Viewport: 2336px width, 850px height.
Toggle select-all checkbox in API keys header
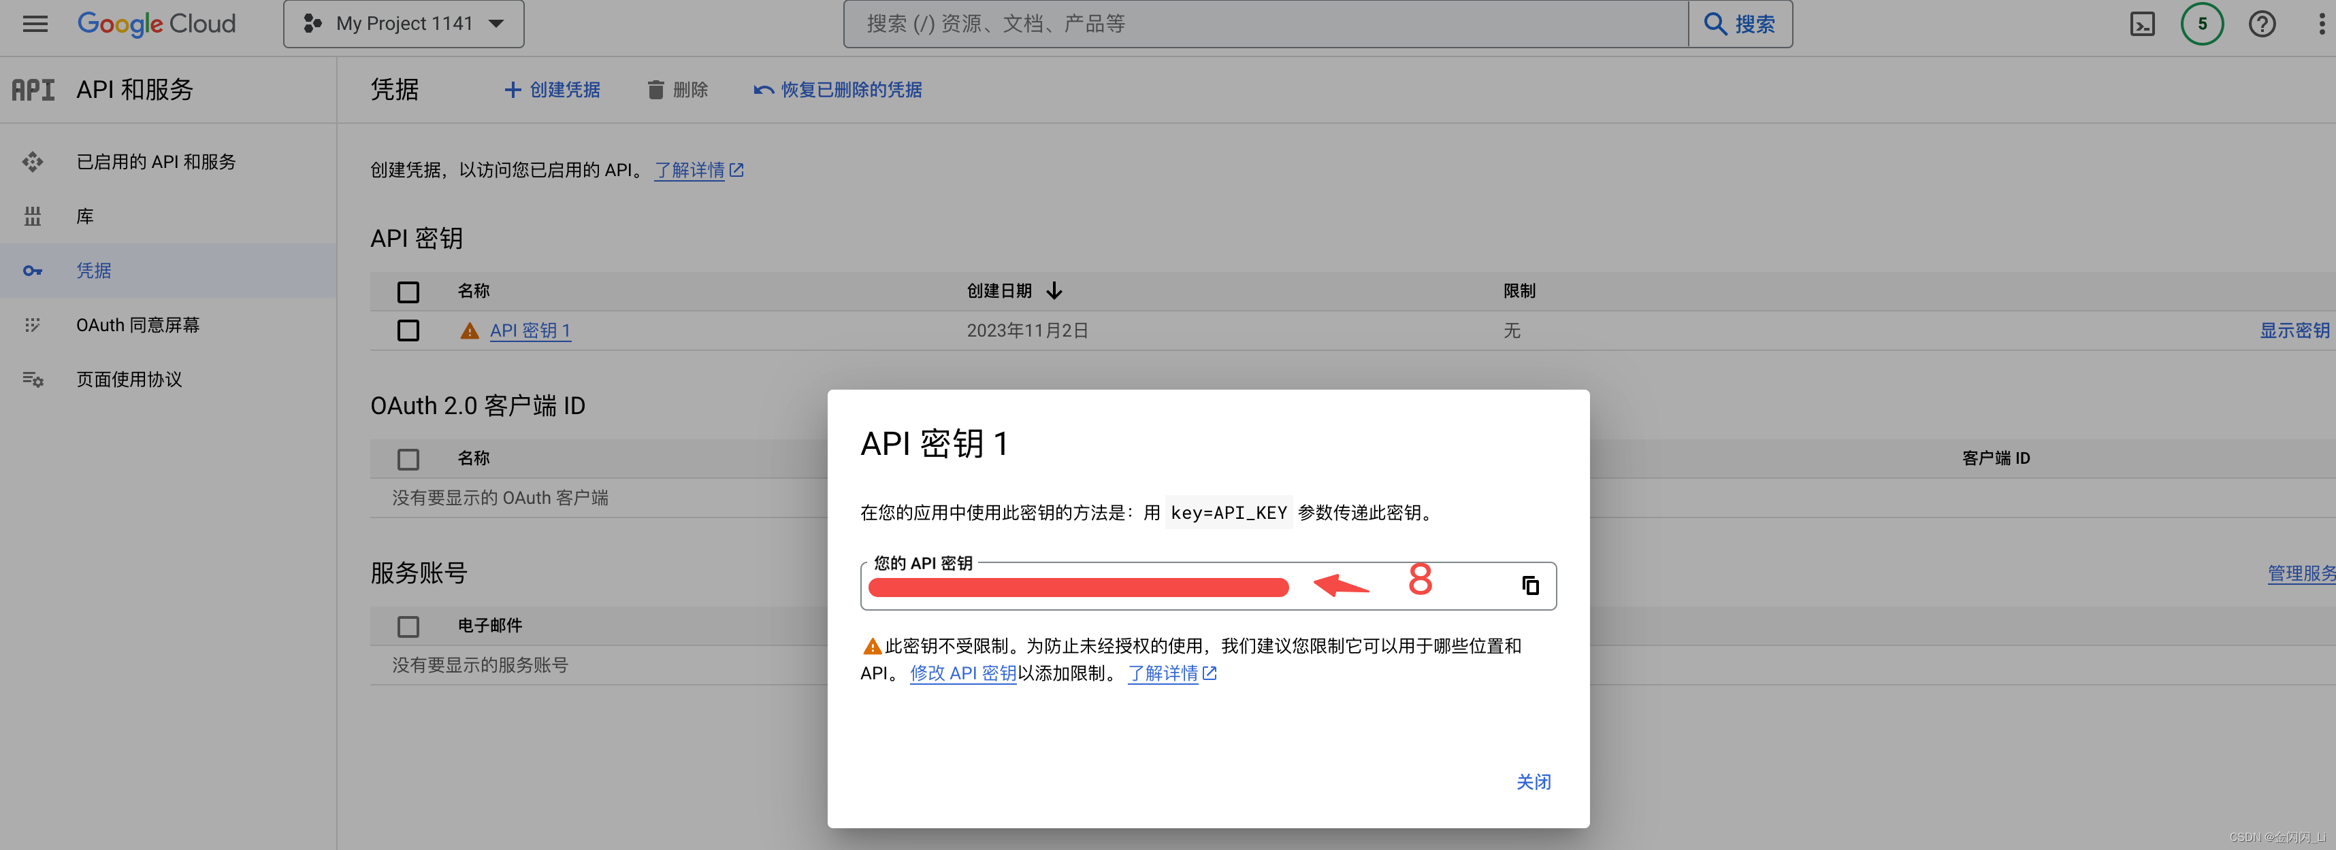[408, 292]
